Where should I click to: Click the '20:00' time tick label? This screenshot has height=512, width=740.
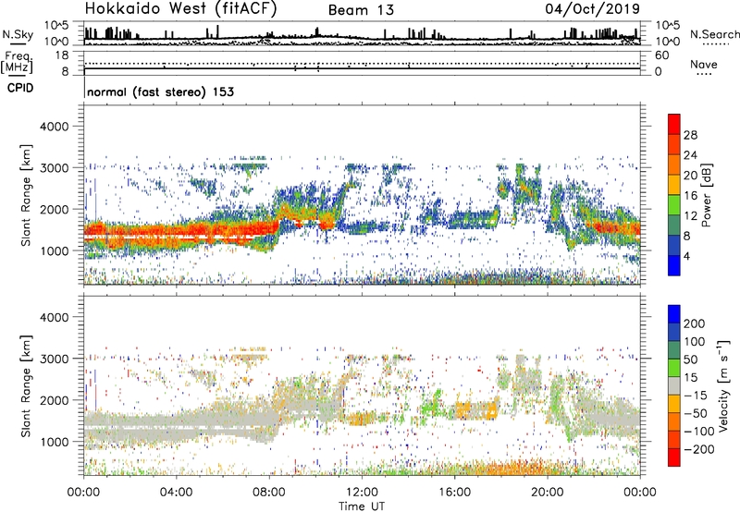[548, 493]
